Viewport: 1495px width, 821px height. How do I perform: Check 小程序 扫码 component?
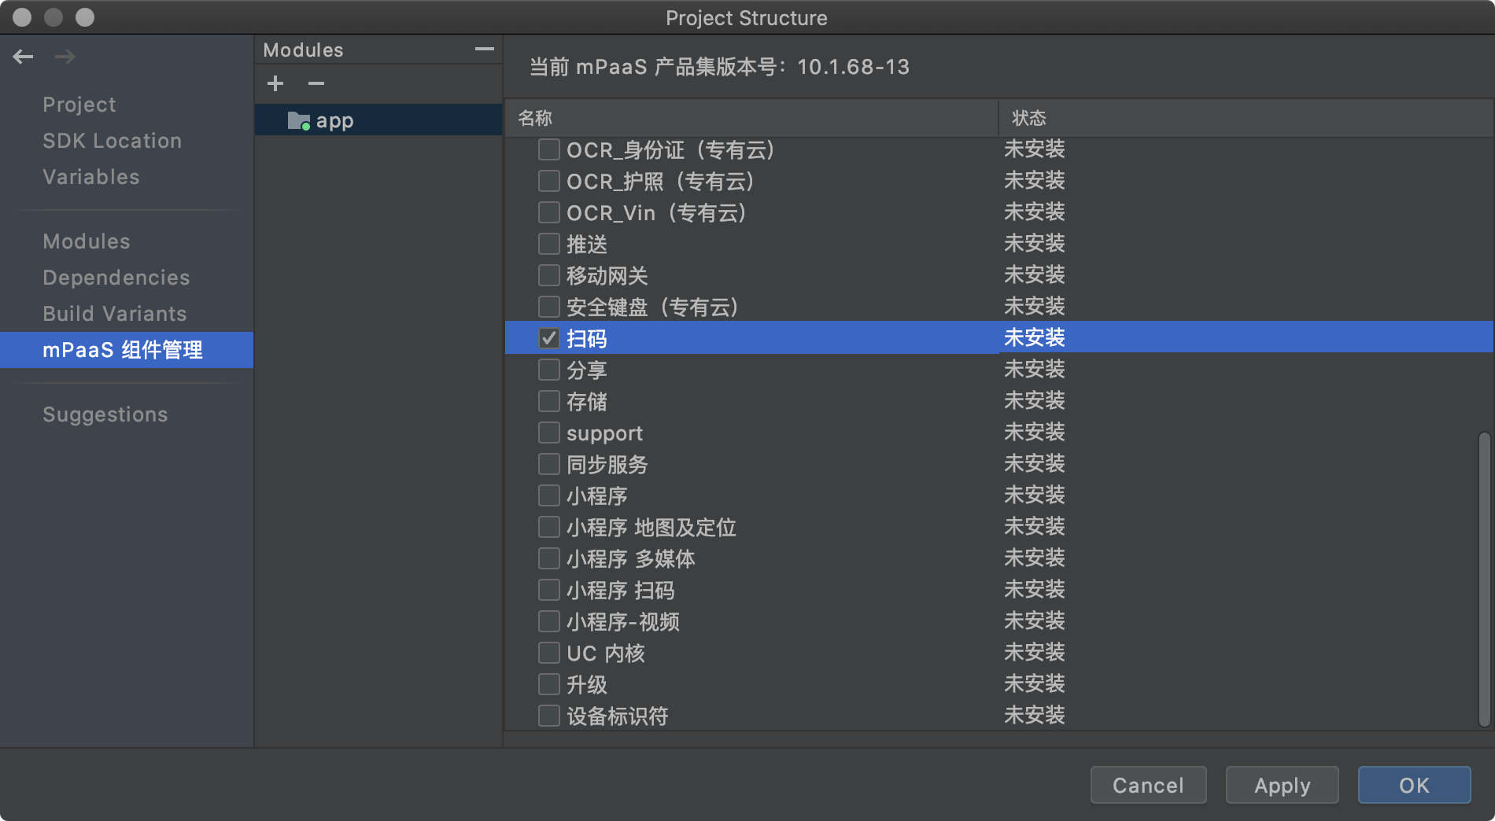point(548,590)
